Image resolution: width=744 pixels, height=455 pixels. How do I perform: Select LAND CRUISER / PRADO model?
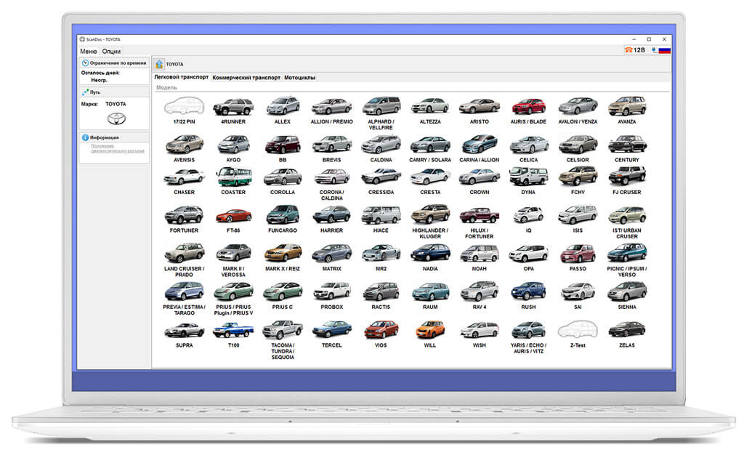[184, 253]
